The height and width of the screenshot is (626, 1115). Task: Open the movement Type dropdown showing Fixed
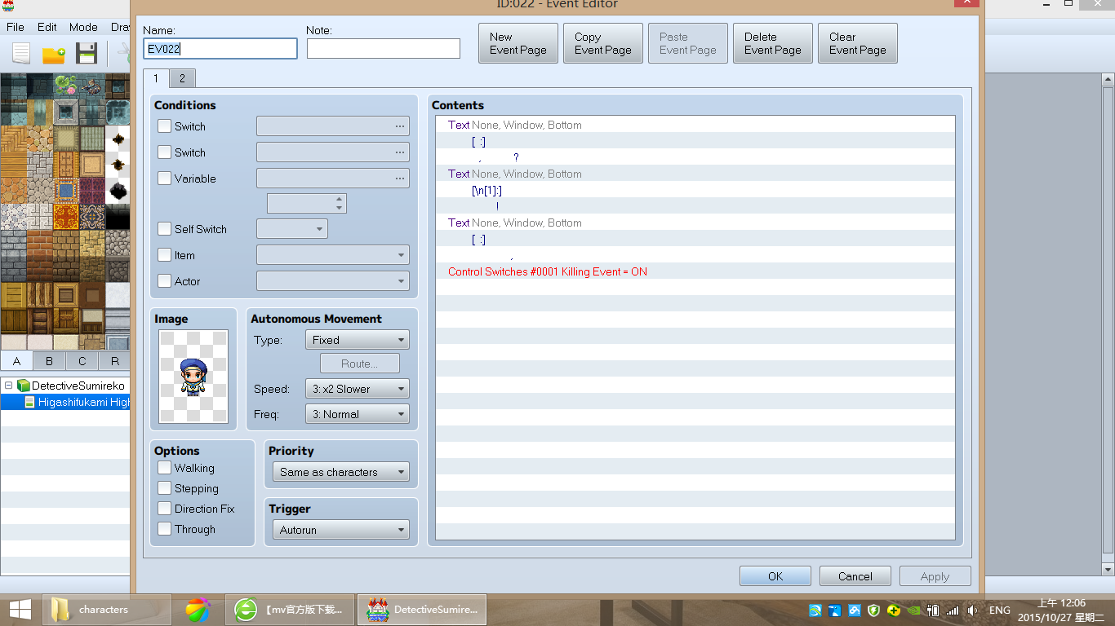(x=358, y=340)
